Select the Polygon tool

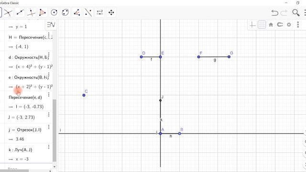(43, 13)
